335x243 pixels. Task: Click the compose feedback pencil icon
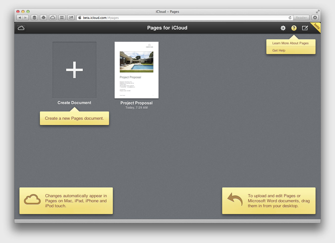(x=305, y=28)
